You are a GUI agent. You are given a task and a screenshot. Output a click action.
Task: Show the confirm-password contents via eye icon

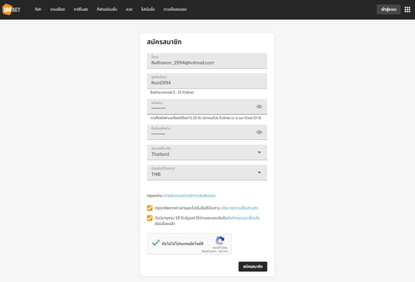point(259,132)
